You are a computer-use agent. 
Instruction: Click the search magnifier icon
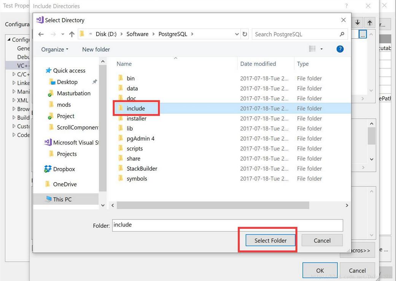[342, 34]
